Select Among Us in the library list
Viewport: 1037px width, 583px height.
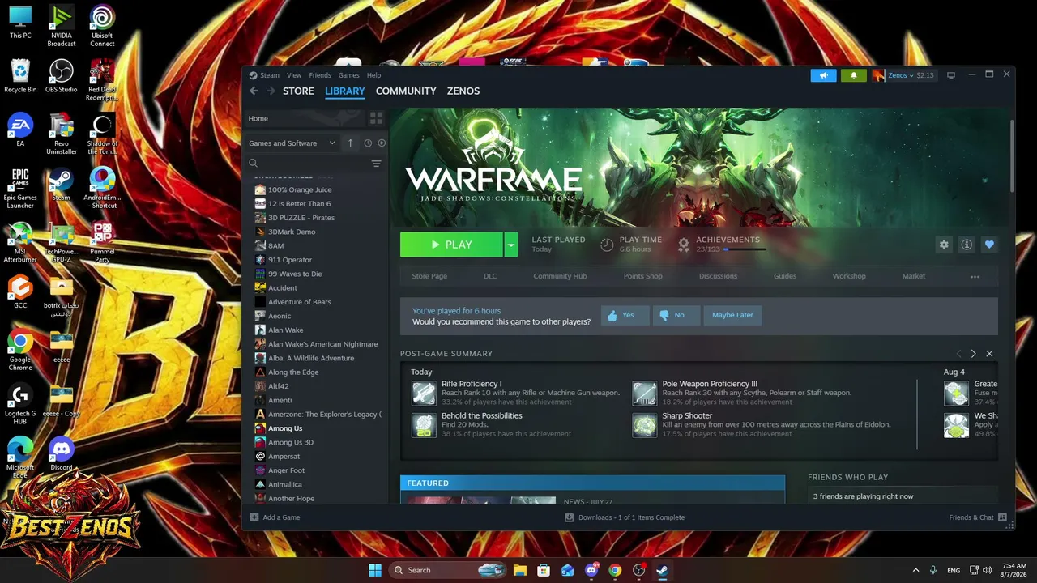[x=285, y=428]
